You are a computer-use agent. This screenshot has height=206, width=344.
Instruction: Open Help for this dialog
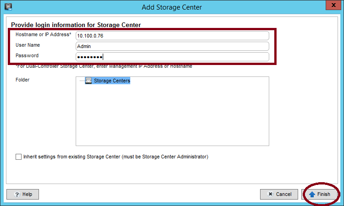[23, 194]
